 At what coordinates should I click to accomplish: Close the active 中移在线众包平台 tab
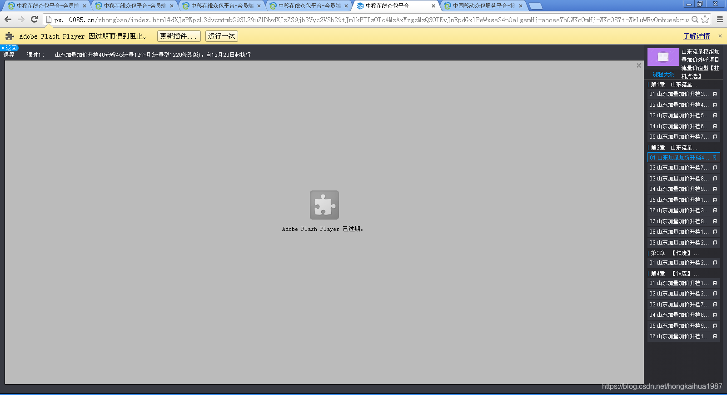click(433, 6)
